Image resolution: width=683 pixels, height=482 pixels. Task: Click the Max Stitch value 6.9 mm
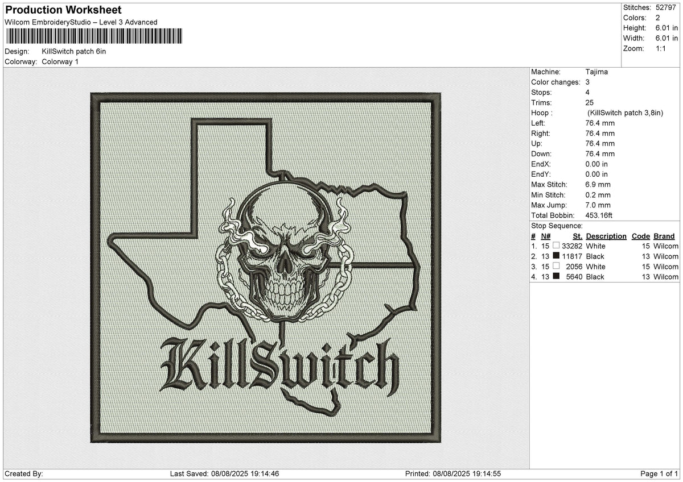tap(598, 184)
